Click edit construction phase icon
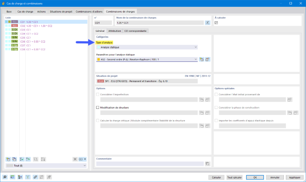Screen dimensions: 306x182 tap(296, 113)
